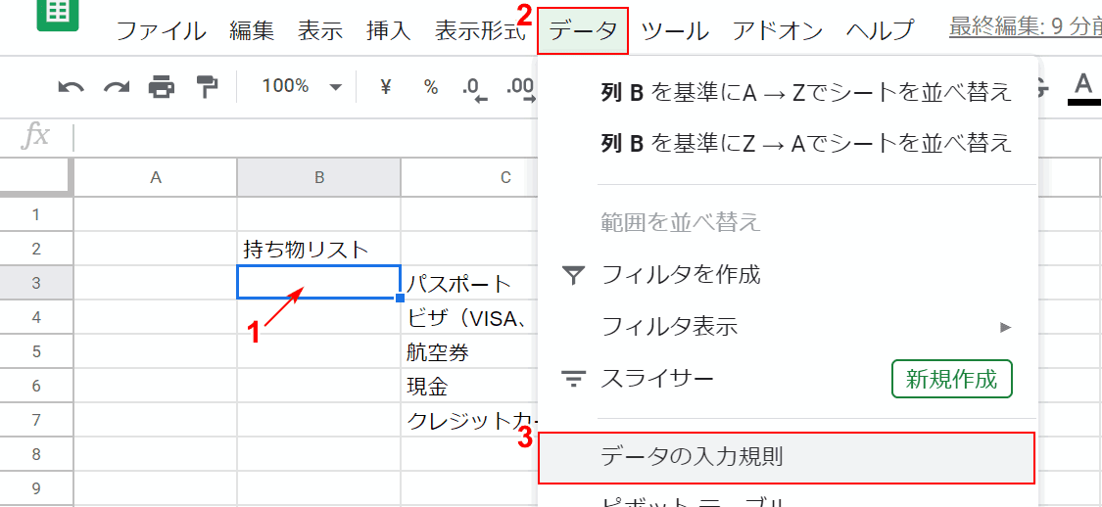This screenshot has height=507, width=1102.
Task: Open the 表示形式 menu
Action: [x=480, y=30]
